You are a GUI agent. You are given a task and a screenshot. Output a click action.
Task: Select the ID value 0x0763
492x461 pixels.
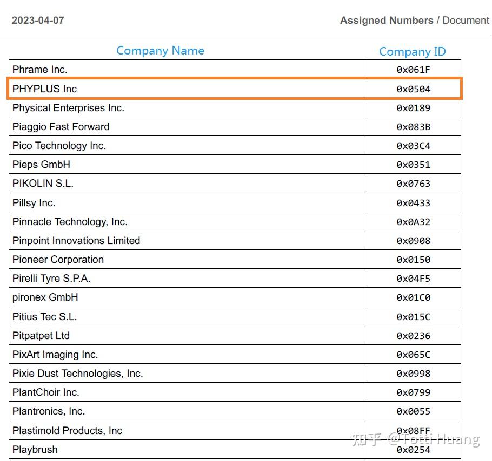(413, 184)
